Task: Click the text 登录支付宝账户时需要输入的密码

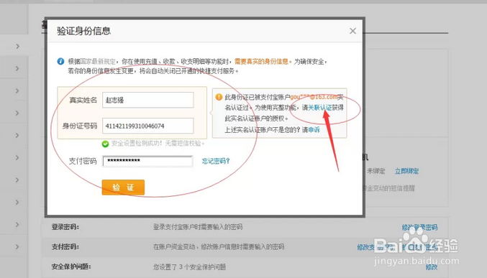Action: pos(198,227)
